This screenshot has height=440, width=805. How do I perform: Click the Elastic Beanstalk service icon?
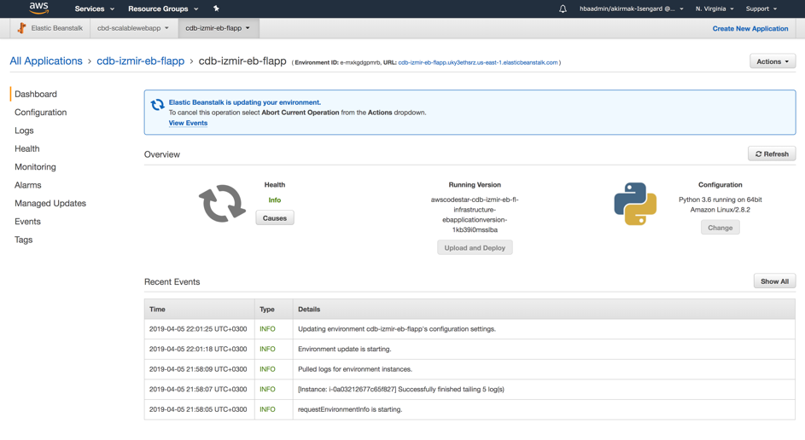(x=21, y=28)
